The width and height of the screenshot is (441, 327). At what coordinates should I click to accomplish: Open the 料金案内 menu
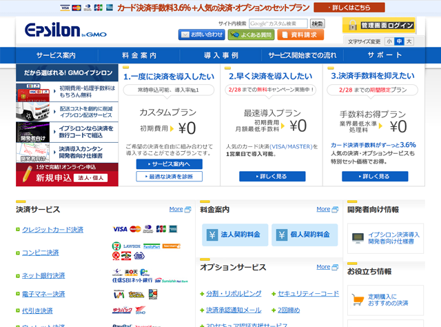pos(139,55)
